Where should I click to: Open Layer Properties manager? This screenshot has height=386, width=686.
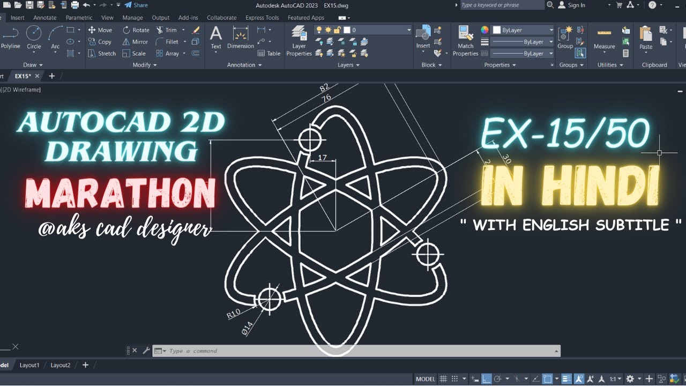tap(299, 41)
